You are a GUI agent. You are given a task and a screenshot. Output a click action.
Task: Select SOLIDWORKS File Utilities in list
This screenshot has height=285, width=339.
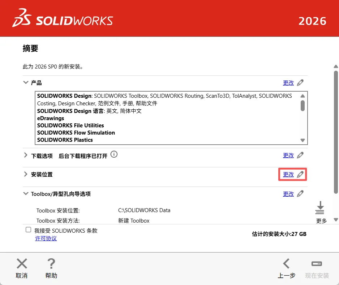pos(70,125)
